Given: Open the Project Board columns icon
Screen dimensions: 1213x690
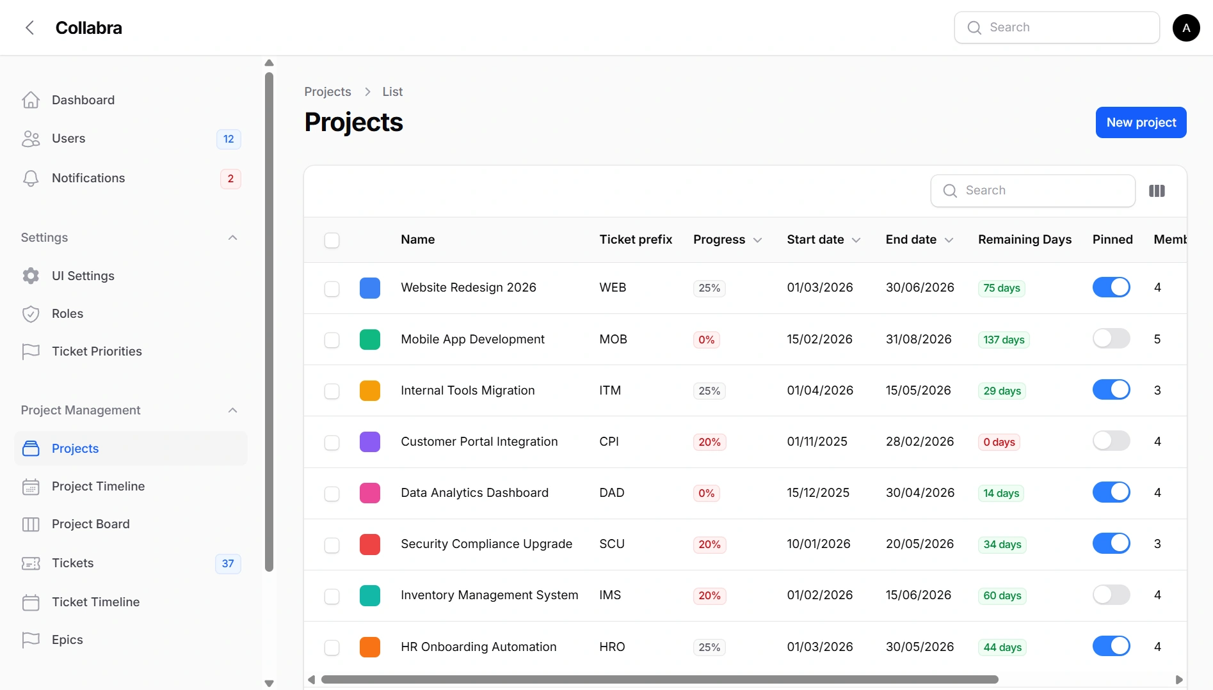Looking at the screenshot, I should 31,524.
